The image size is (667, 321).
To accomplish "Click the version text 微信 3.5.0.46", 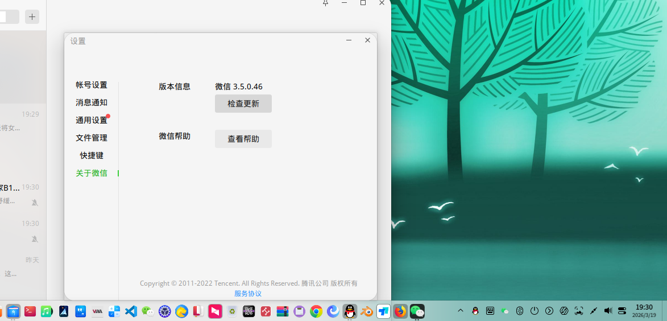I will point(239,87).
